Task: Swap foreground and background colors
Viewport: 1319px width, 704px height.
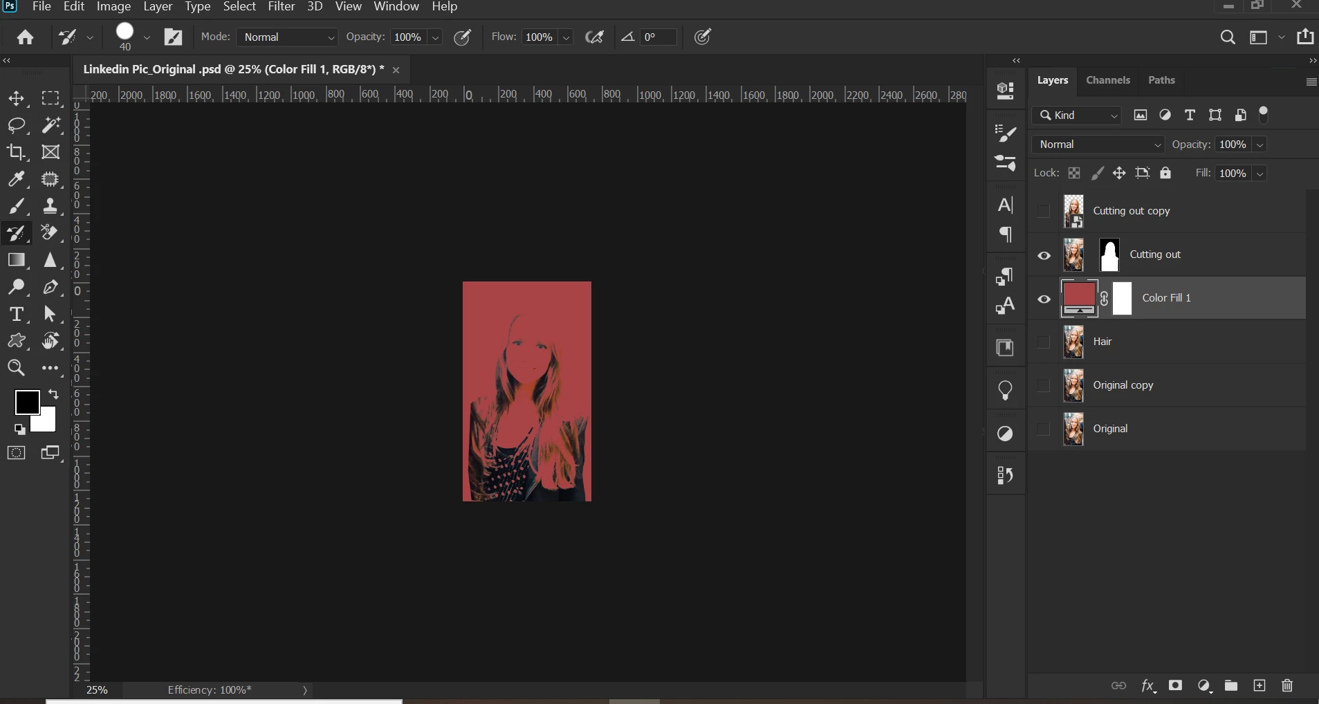Action: point(54,395)
